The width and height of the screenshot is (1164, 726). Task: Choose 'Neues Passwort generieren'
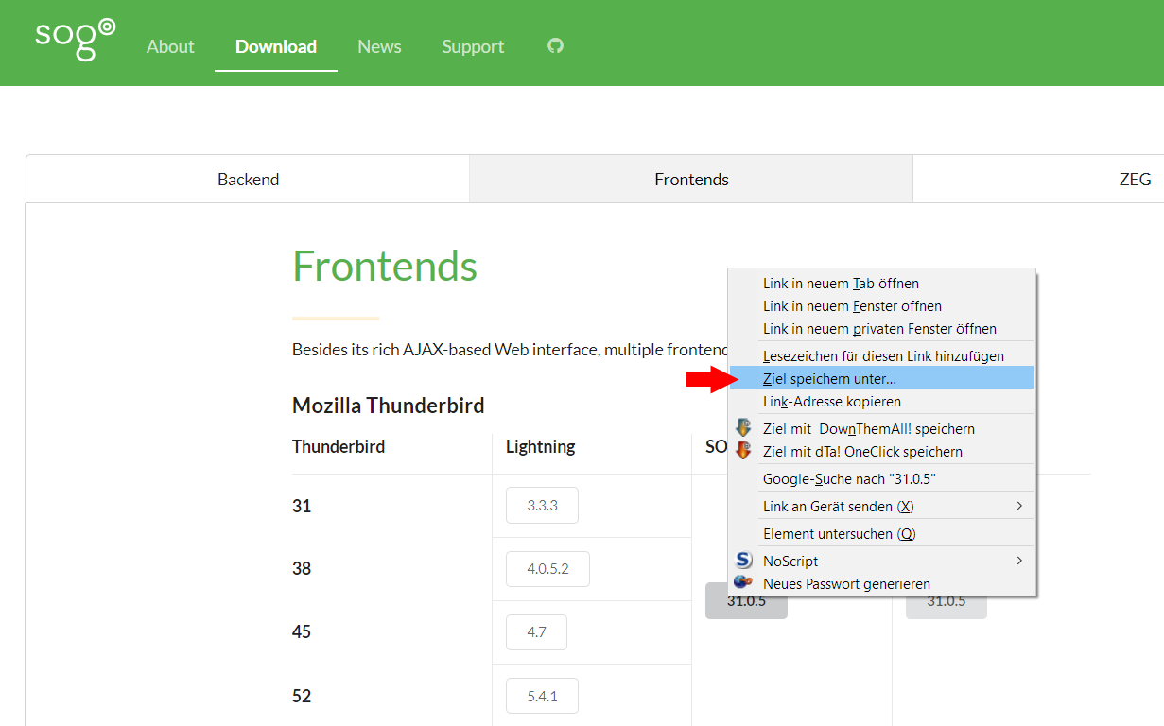point(881,583)
